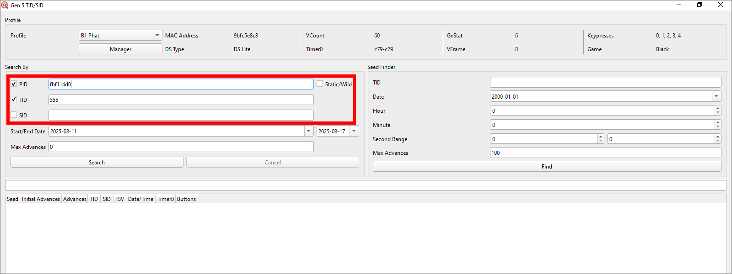Click the TID column header in results

(x=94, y=199)
